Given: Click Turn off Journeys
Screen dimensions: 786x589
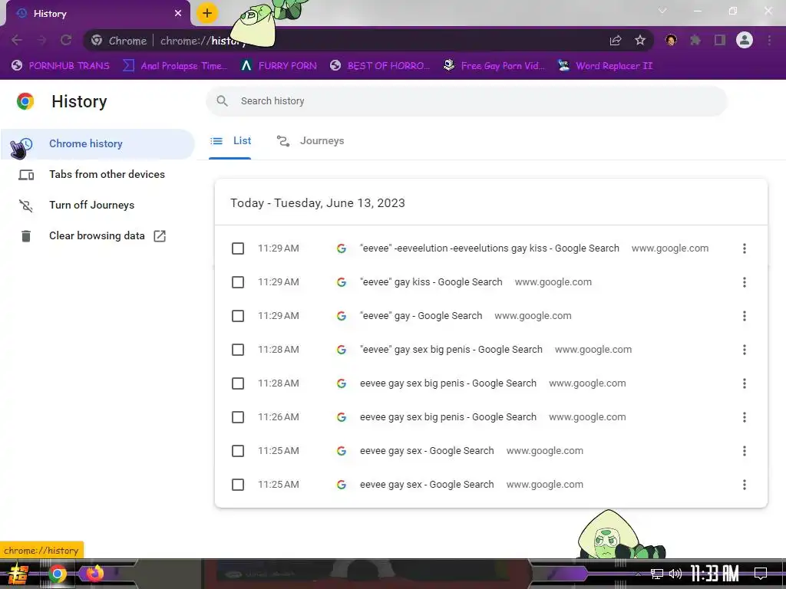Looking at the screenshot, I should pos(97,206).
